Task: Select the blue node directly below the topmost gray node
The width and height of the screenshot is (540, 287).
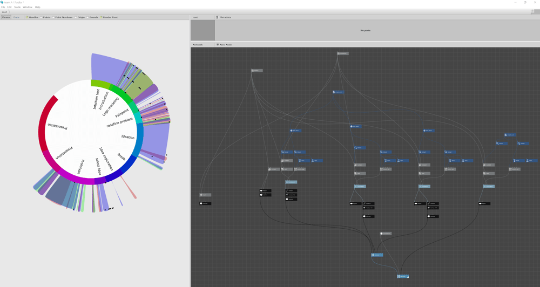Action: click(338, 92)
